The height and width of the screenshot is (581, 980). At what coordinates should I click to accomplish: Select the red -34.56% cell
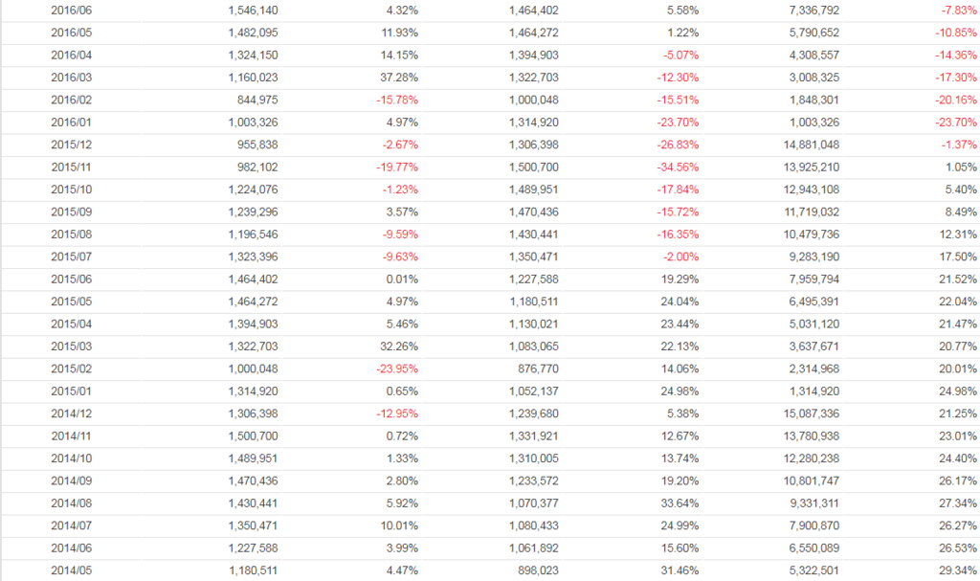pyautogui.click(x=677, y=168)
